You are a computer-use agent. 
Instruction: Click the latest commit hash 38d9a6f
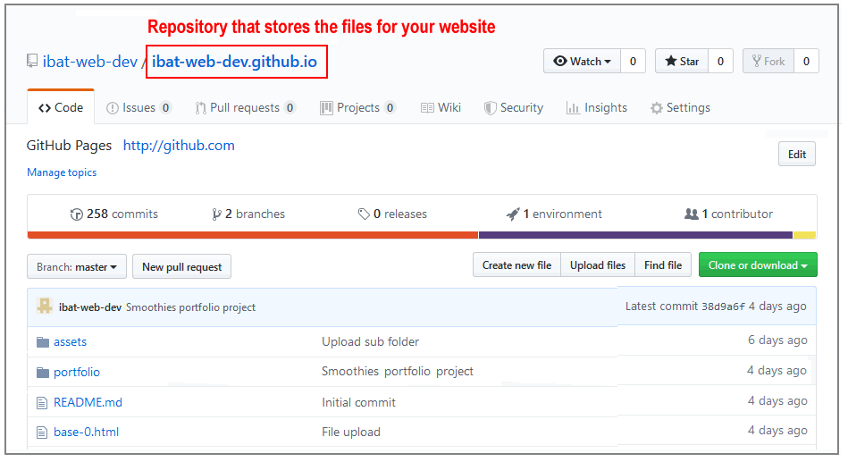point(723,307)
